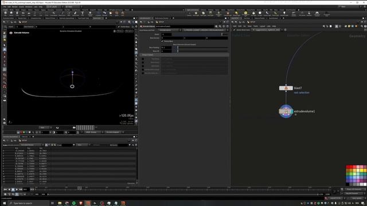
Task: Open the desktop layout dropdown in the menu bar
Action: coord(54,7)
